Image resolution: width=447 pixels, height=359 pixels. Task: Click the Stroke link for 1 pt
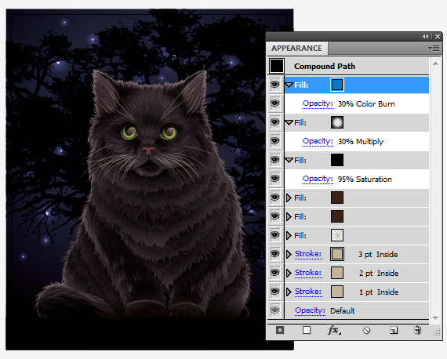pyautogui.click(x=308, y=292)
